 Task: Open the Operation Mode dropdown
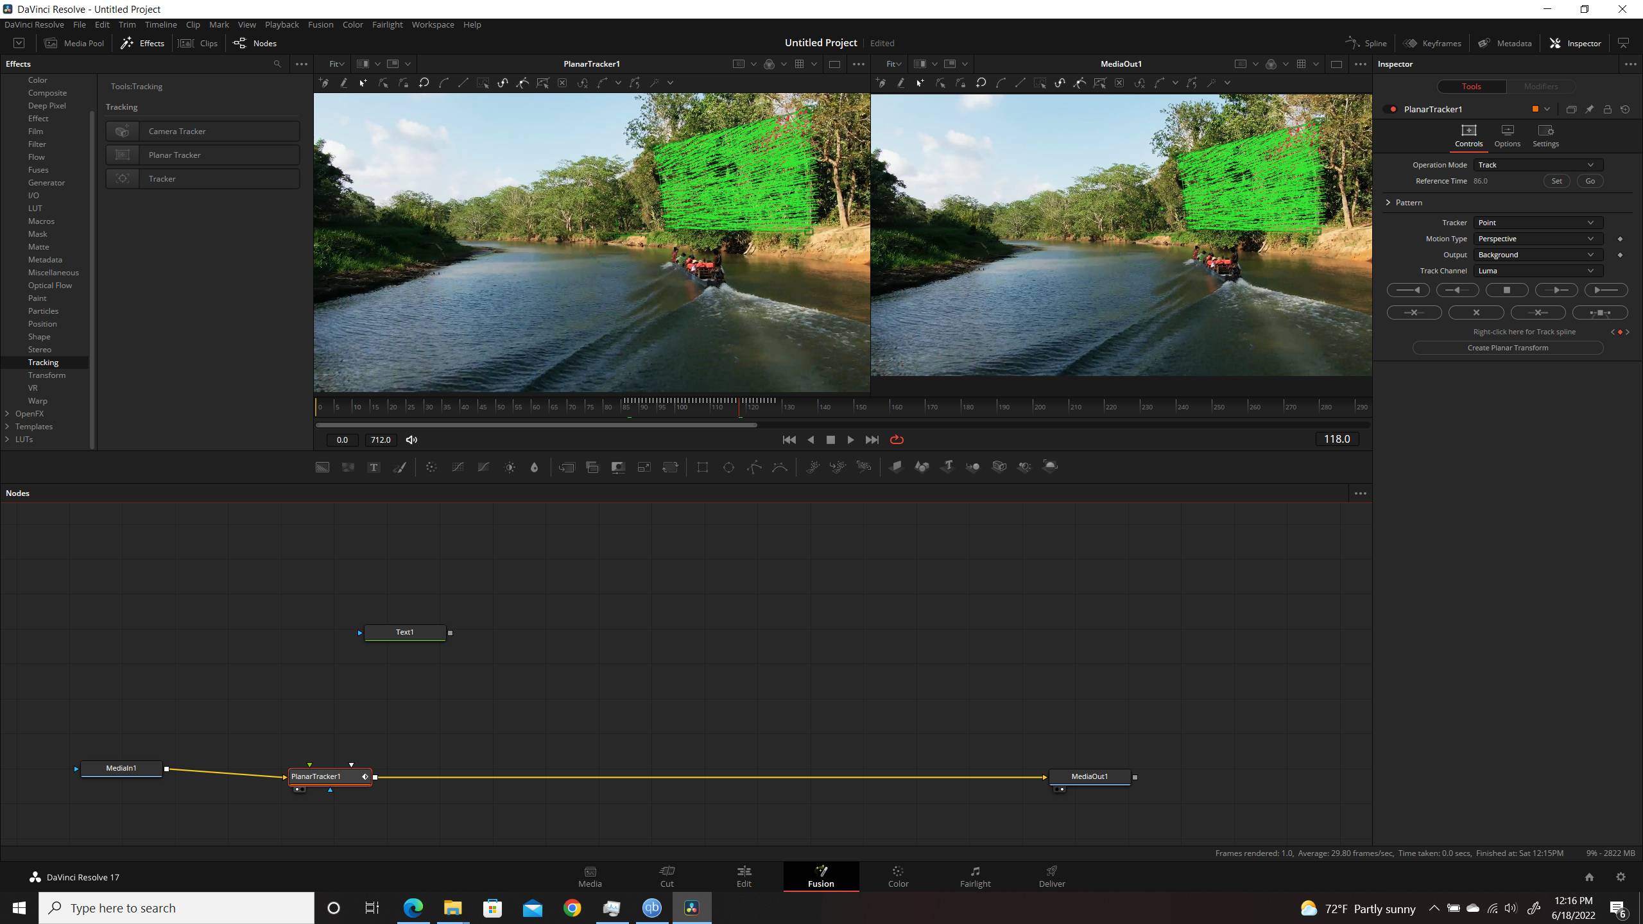[x=1538, y=166]
